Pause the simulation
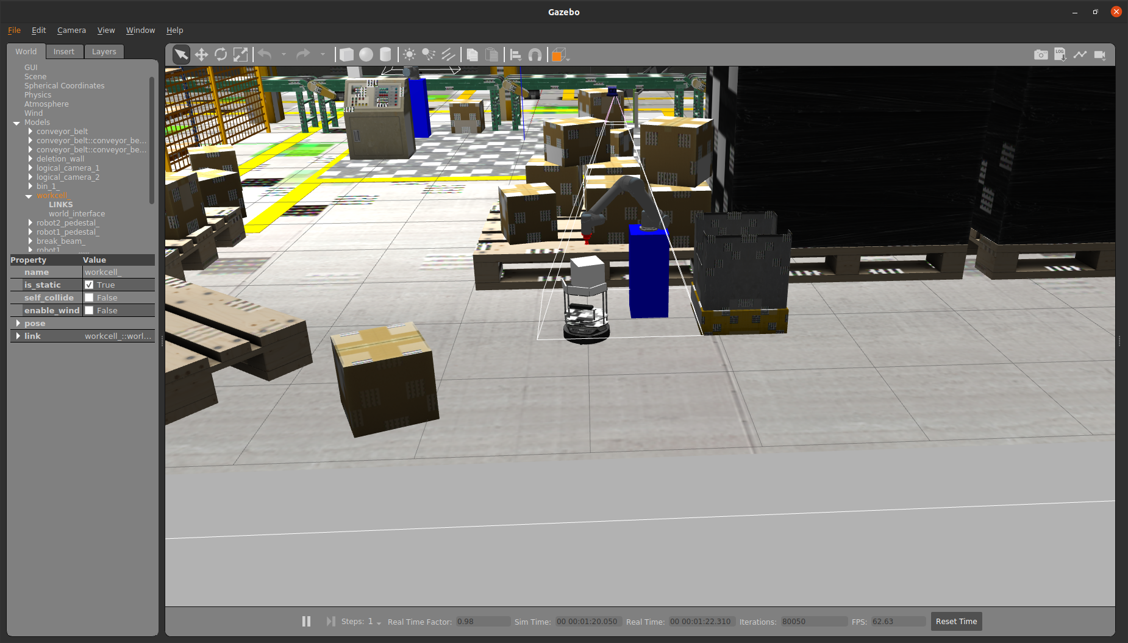 tap(306, 621)
